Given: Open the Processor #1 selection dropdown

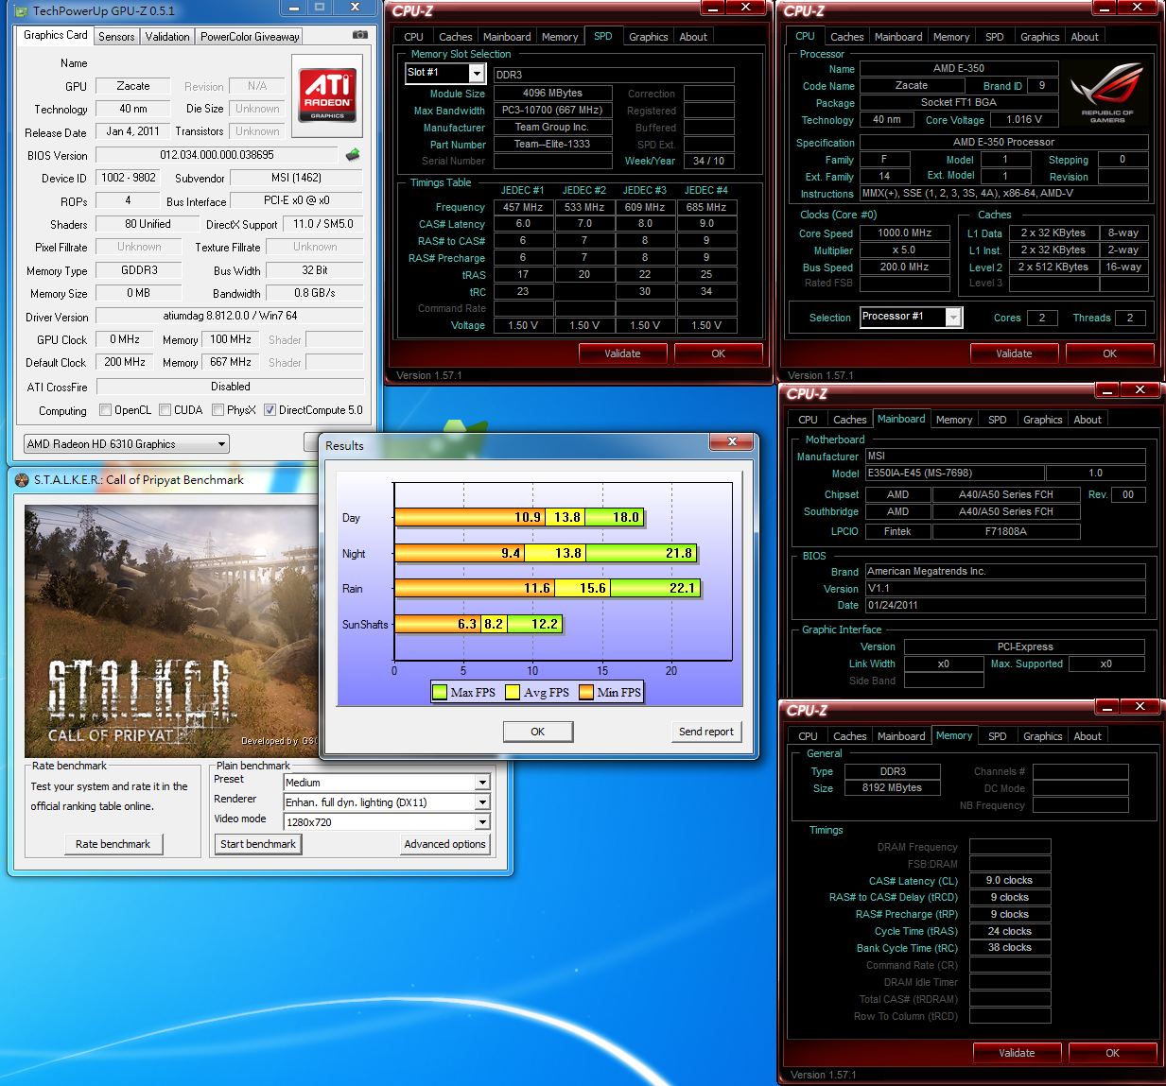Looking at the screenshot, I should pos(911,317).
